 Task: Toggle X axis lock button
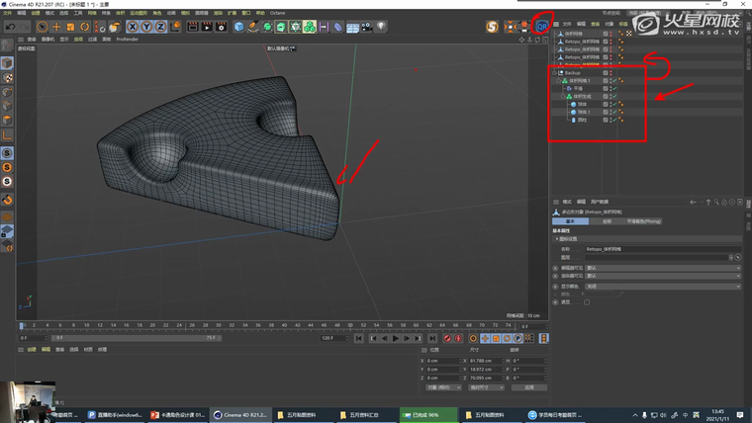[x=135, y=27]
